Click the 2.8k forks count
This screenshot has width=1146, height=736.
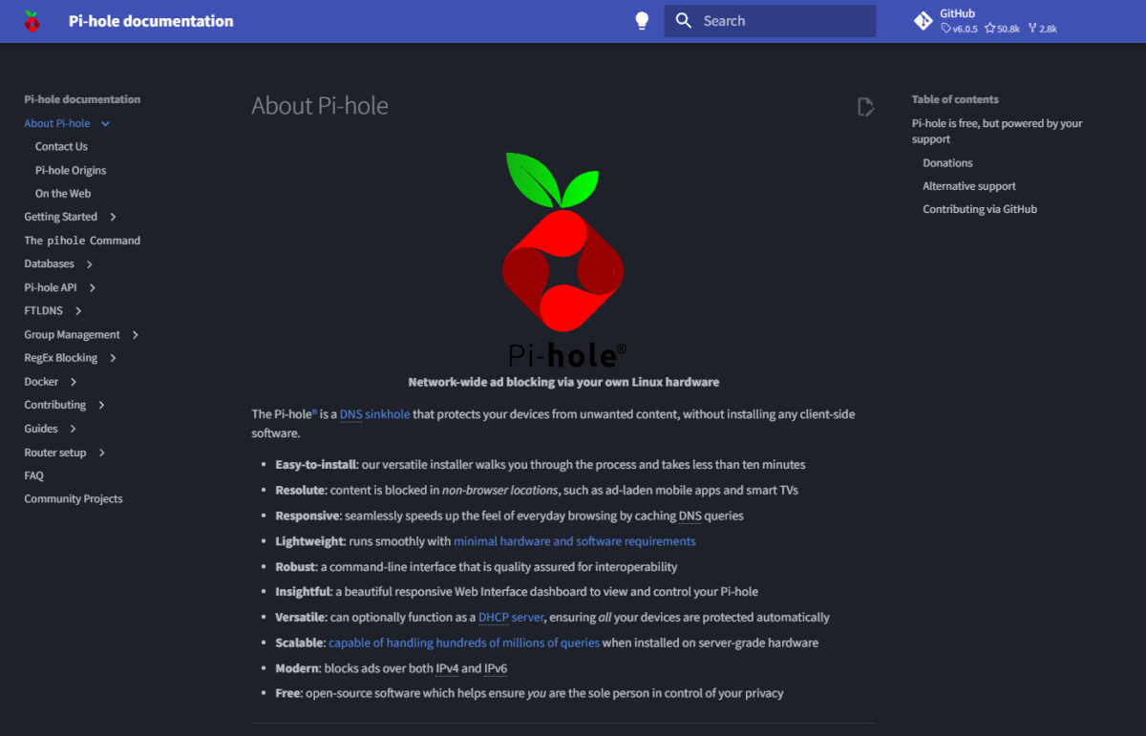[1042, 29]
